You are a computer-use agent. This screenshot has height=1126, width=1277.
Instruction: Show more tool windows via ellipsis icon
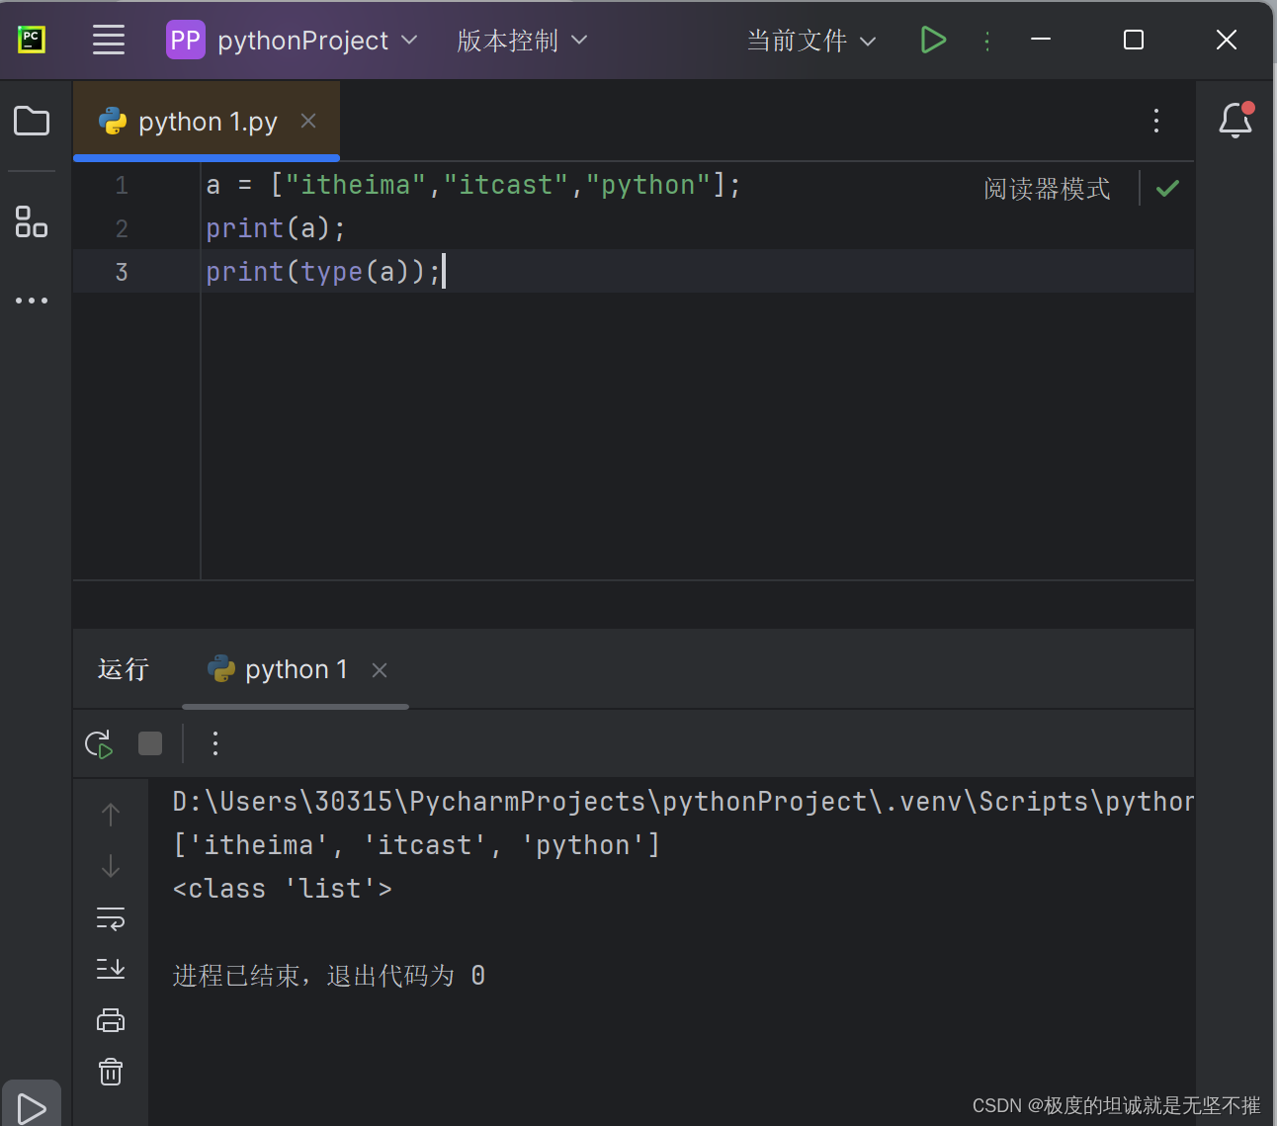tap(31, 301)
